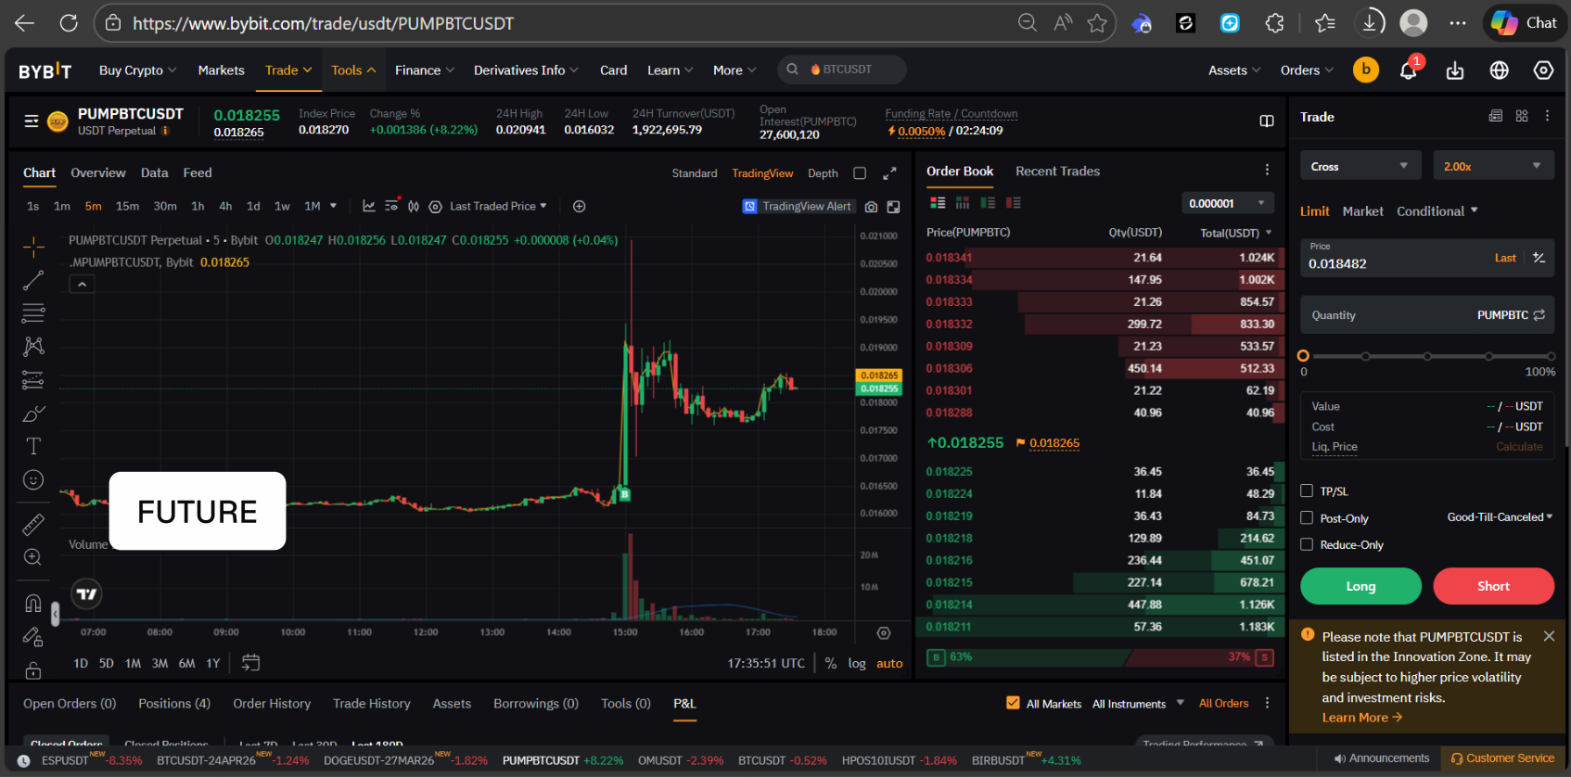Select the text annotation tool
Screen dimensions: 1571x777
pyautogui.click(x=33, y=446)
